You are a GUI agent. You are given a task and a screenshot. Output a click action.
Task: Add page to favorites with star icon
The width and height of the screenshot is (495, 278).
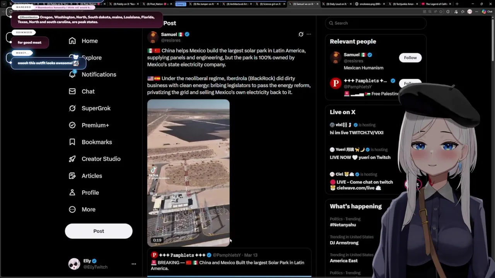pos(441,12)
